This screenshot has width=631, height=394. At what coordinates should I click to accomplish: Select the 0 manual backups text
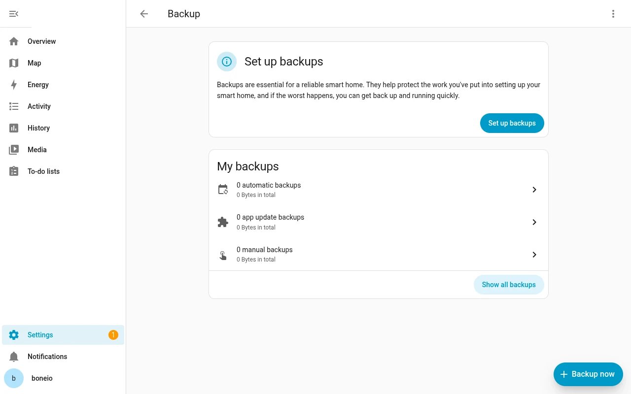[x=265, y=250]
